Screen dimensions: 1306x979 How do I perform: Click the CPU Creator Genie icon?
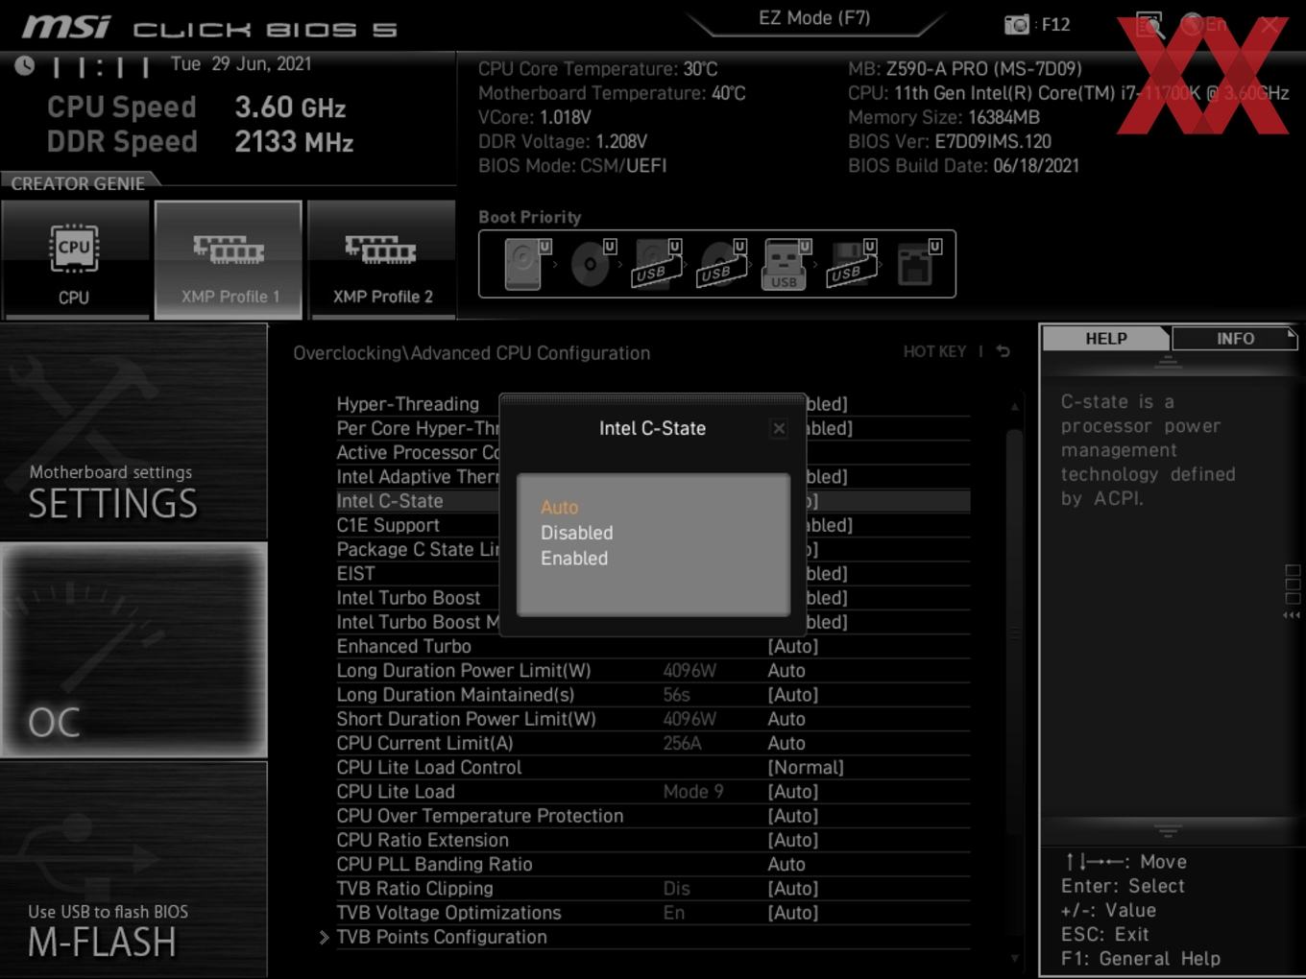tap(74, 259)
